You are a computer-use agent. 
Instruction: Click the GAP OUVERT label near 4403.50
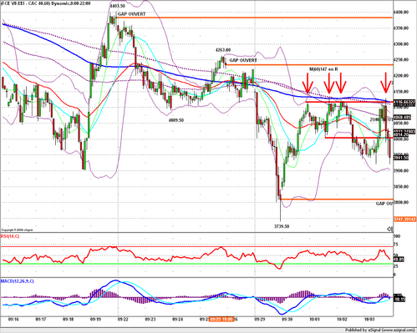pyautogui.click(x=131, y=14)
